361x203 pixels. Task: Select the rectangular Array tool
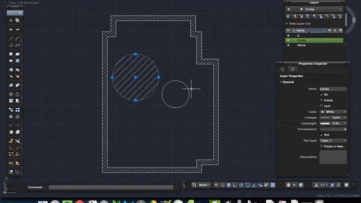pyautogui.click(x=17, y=110)
